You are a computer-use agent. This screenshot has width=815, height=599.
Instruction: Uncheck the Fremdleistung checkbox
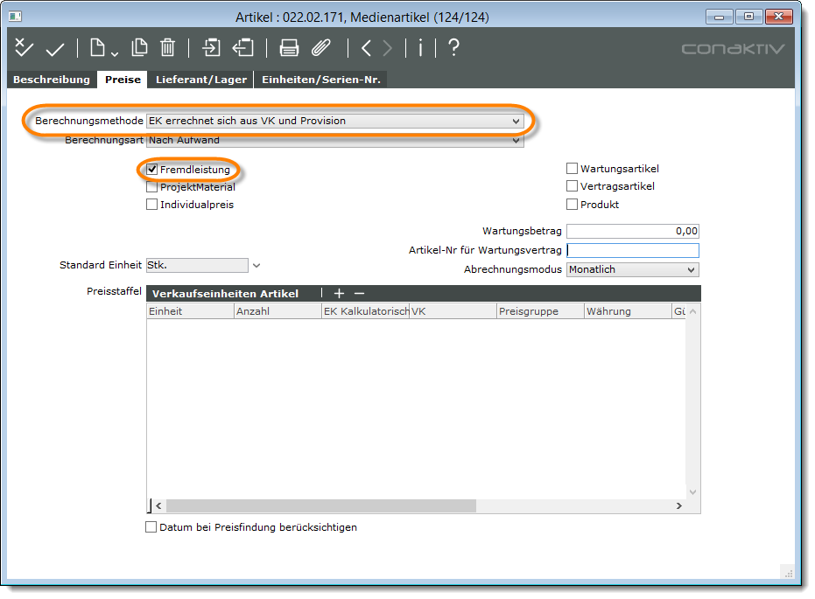point(152,170)
